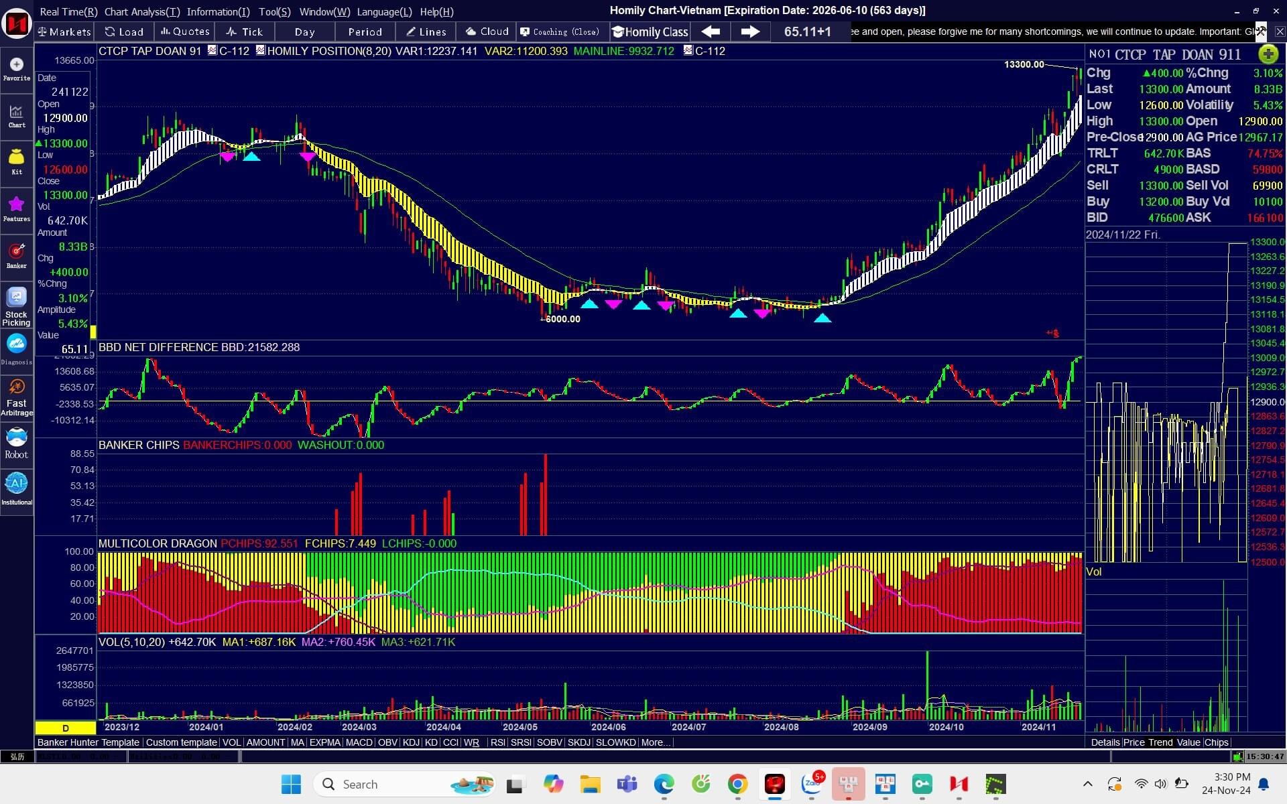The width and height of the screenshot is (1287, 804).
Task: Toggle first C-112 indicator icon
Action: [x=212, y=50]
